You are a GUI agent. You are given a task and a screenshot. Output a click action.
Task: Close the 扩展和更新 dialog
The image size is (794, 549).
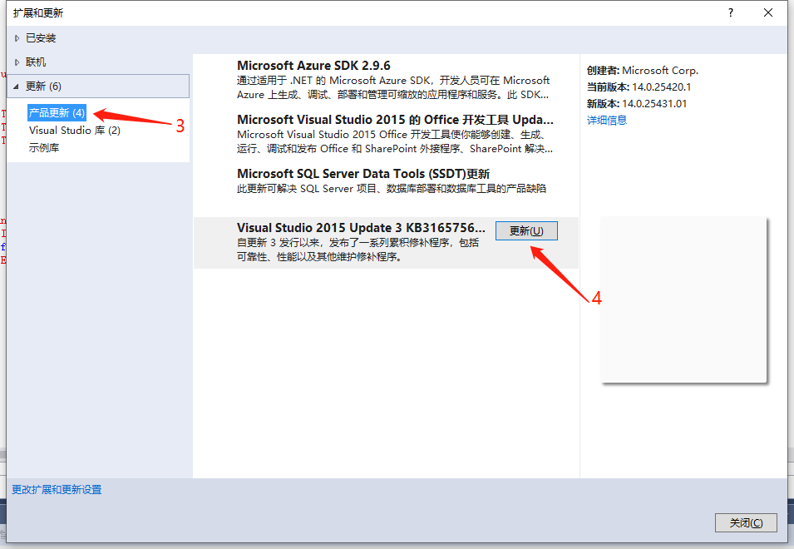(x=768, y=12)
